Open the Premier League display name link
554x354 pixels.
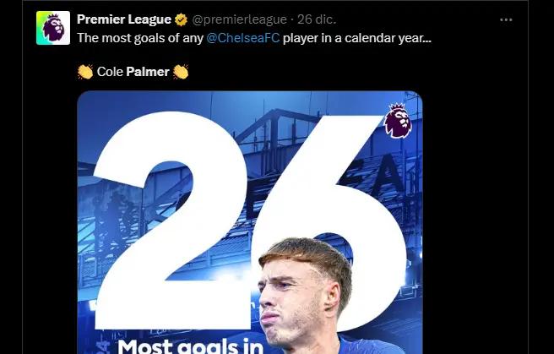(123, 20)
